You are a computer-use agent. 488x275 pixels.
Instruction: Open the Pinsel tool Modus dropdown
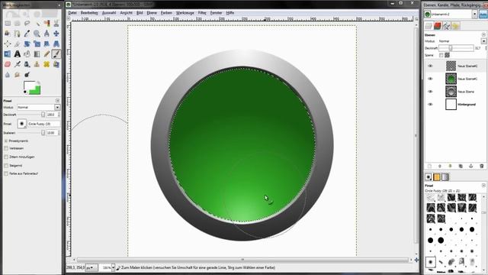coord(57,107)
